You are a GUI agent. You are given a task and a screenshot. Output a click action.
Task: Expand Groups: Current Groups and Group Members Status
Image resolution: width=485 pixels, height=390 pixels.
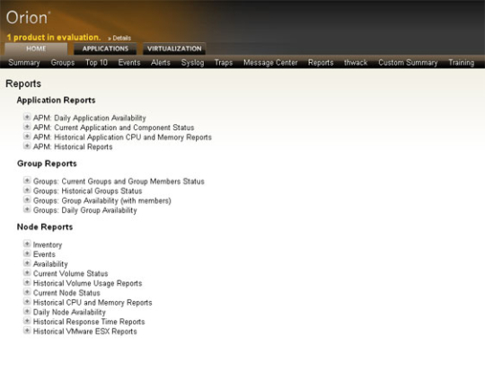[x=27, y=181]
